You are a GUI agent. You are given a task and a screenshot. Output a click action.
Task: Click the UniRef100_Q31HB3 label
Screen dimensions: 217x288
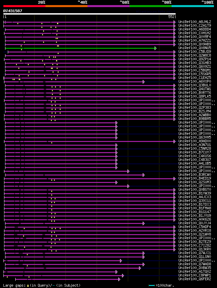[195, 63]
